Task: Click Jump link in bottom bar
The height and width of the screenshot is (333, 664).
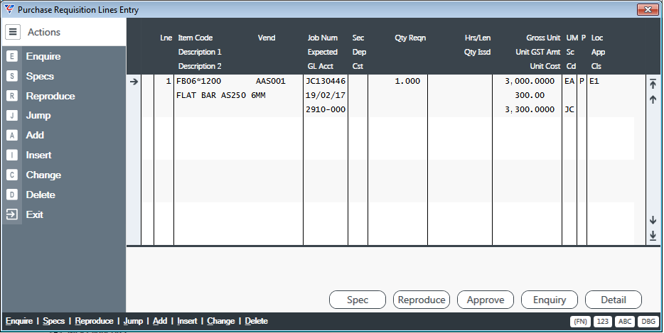Action: [133, 321]
